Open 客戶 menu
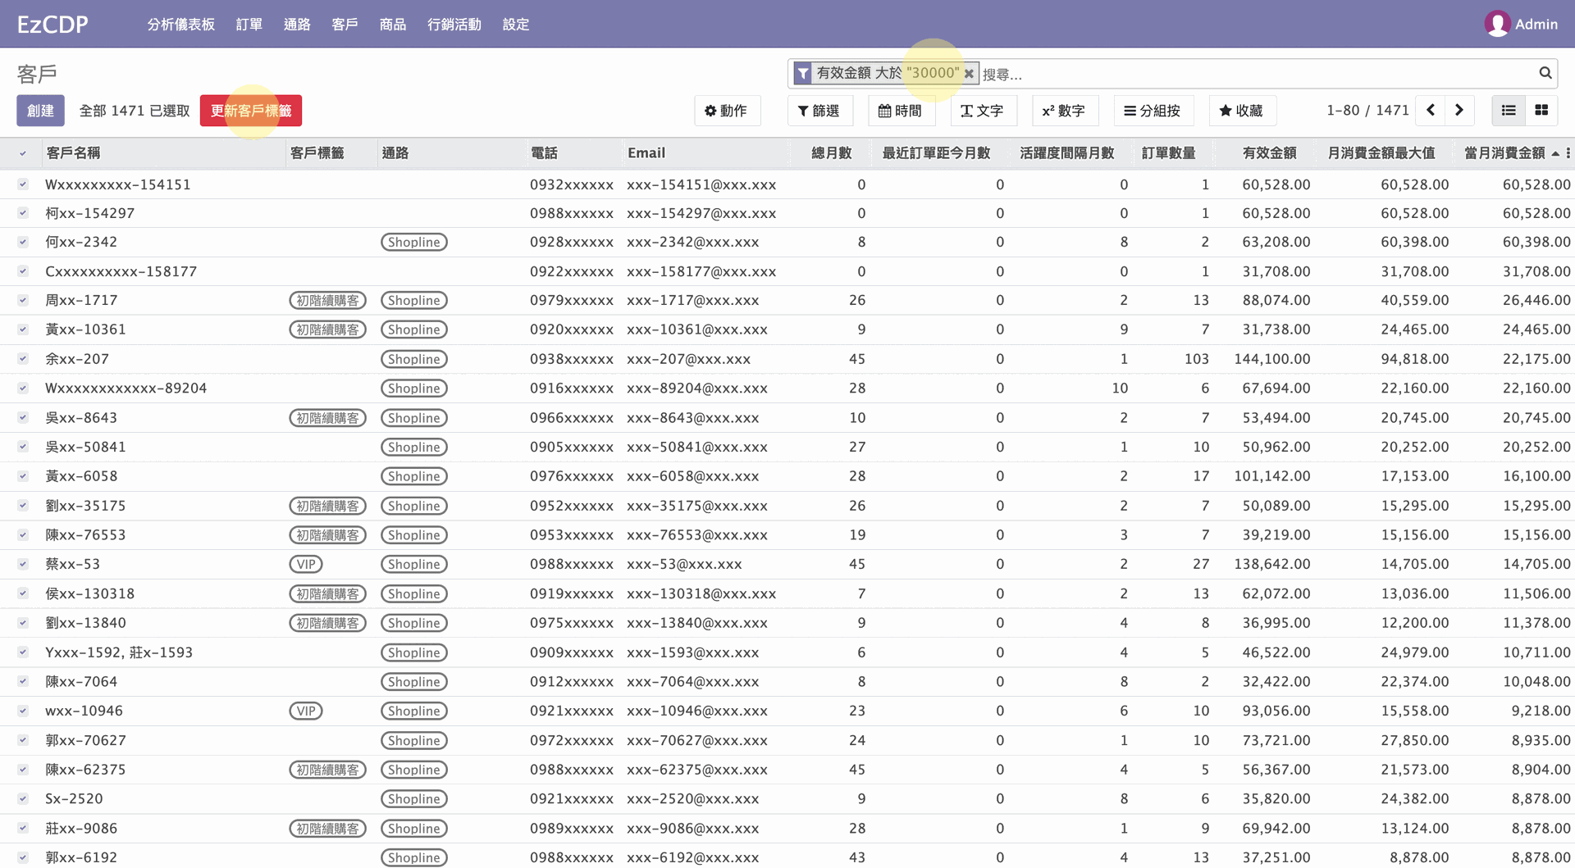The width and height of the screenshot is (1575, 868). tap(345, 25)
